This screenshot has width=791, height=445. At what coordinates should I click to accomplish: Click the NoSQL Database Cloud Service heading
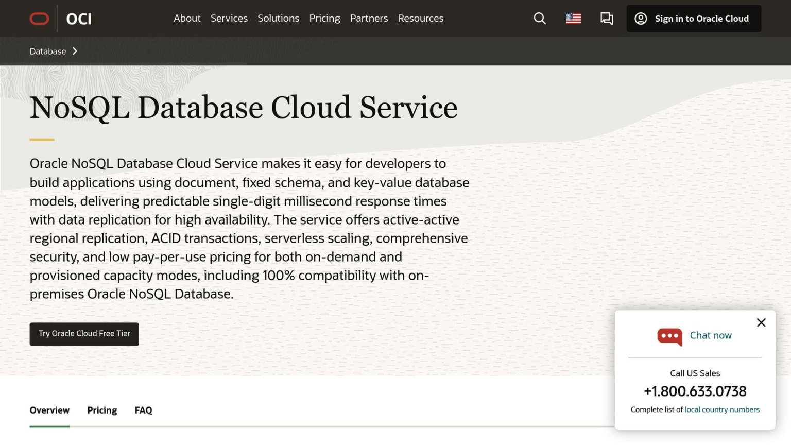click(x=244, y=107)
